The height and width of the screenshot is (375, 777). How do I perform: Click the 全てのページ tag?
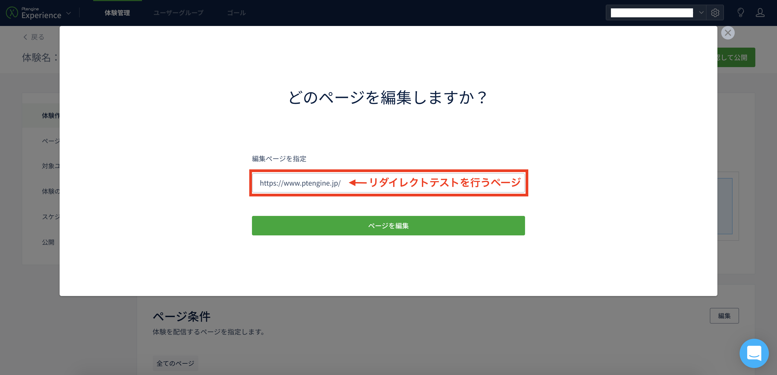click(x=175, y=363)
